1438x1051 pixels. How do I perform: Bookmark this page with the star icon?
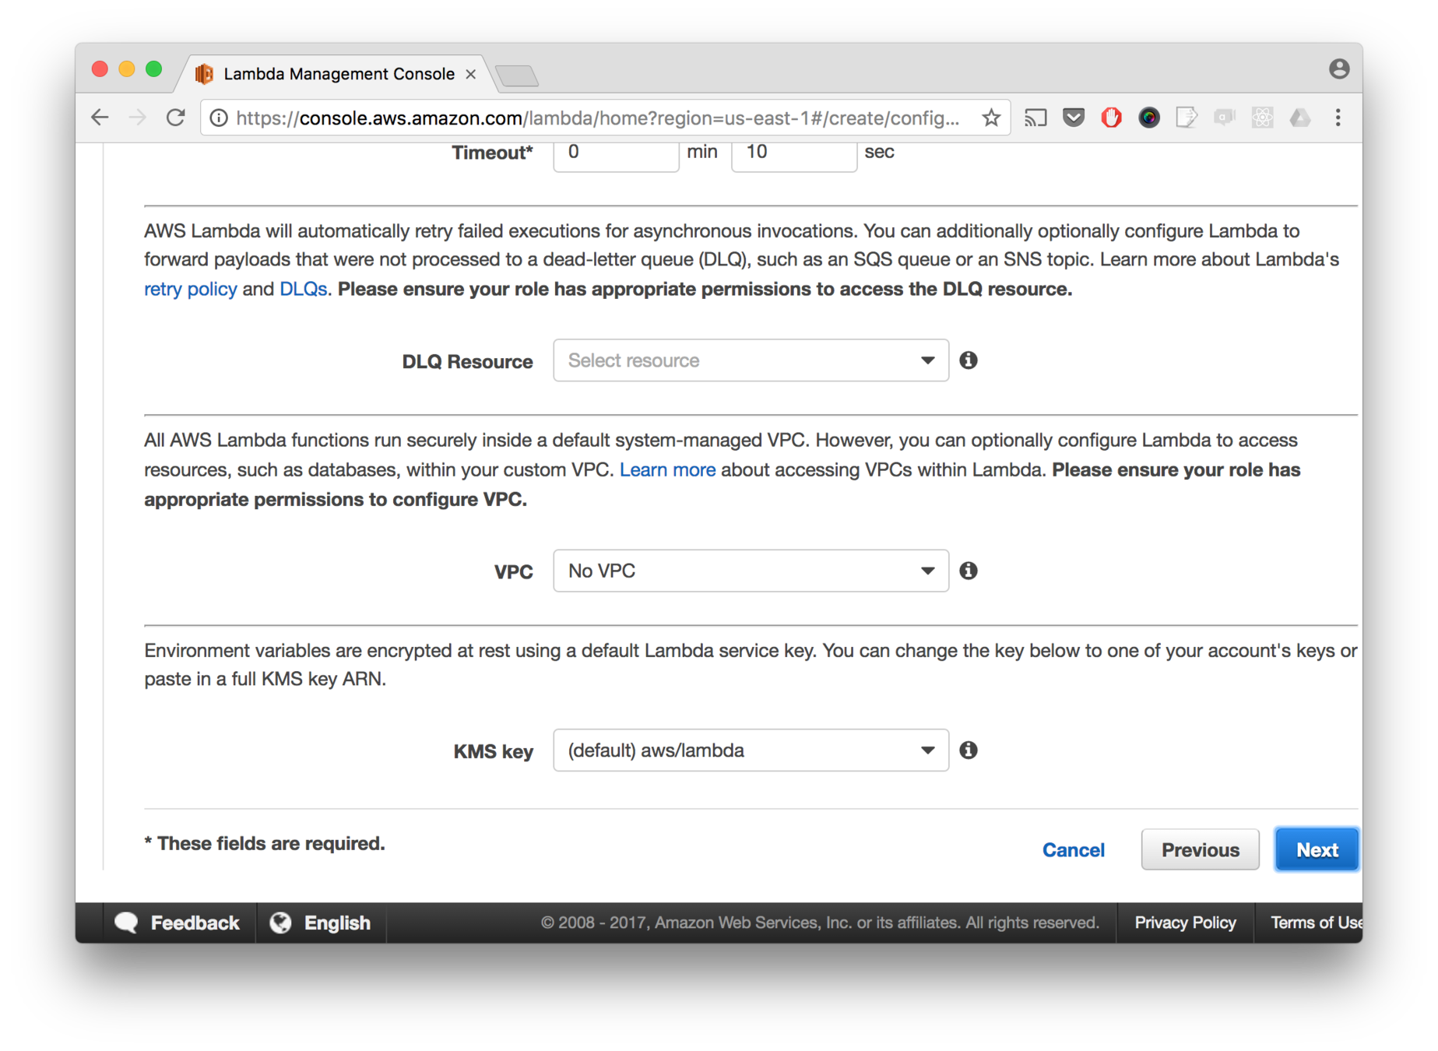990,118
